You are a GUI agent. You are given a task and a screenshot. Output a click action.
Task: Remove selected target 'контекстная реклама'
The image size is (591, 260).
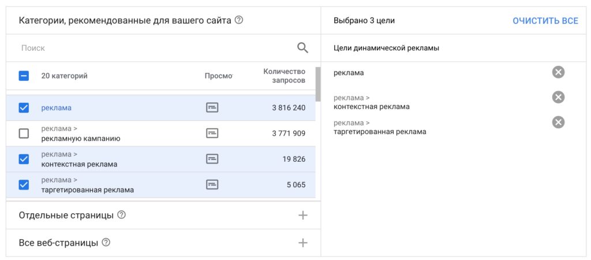coord(558,97)
